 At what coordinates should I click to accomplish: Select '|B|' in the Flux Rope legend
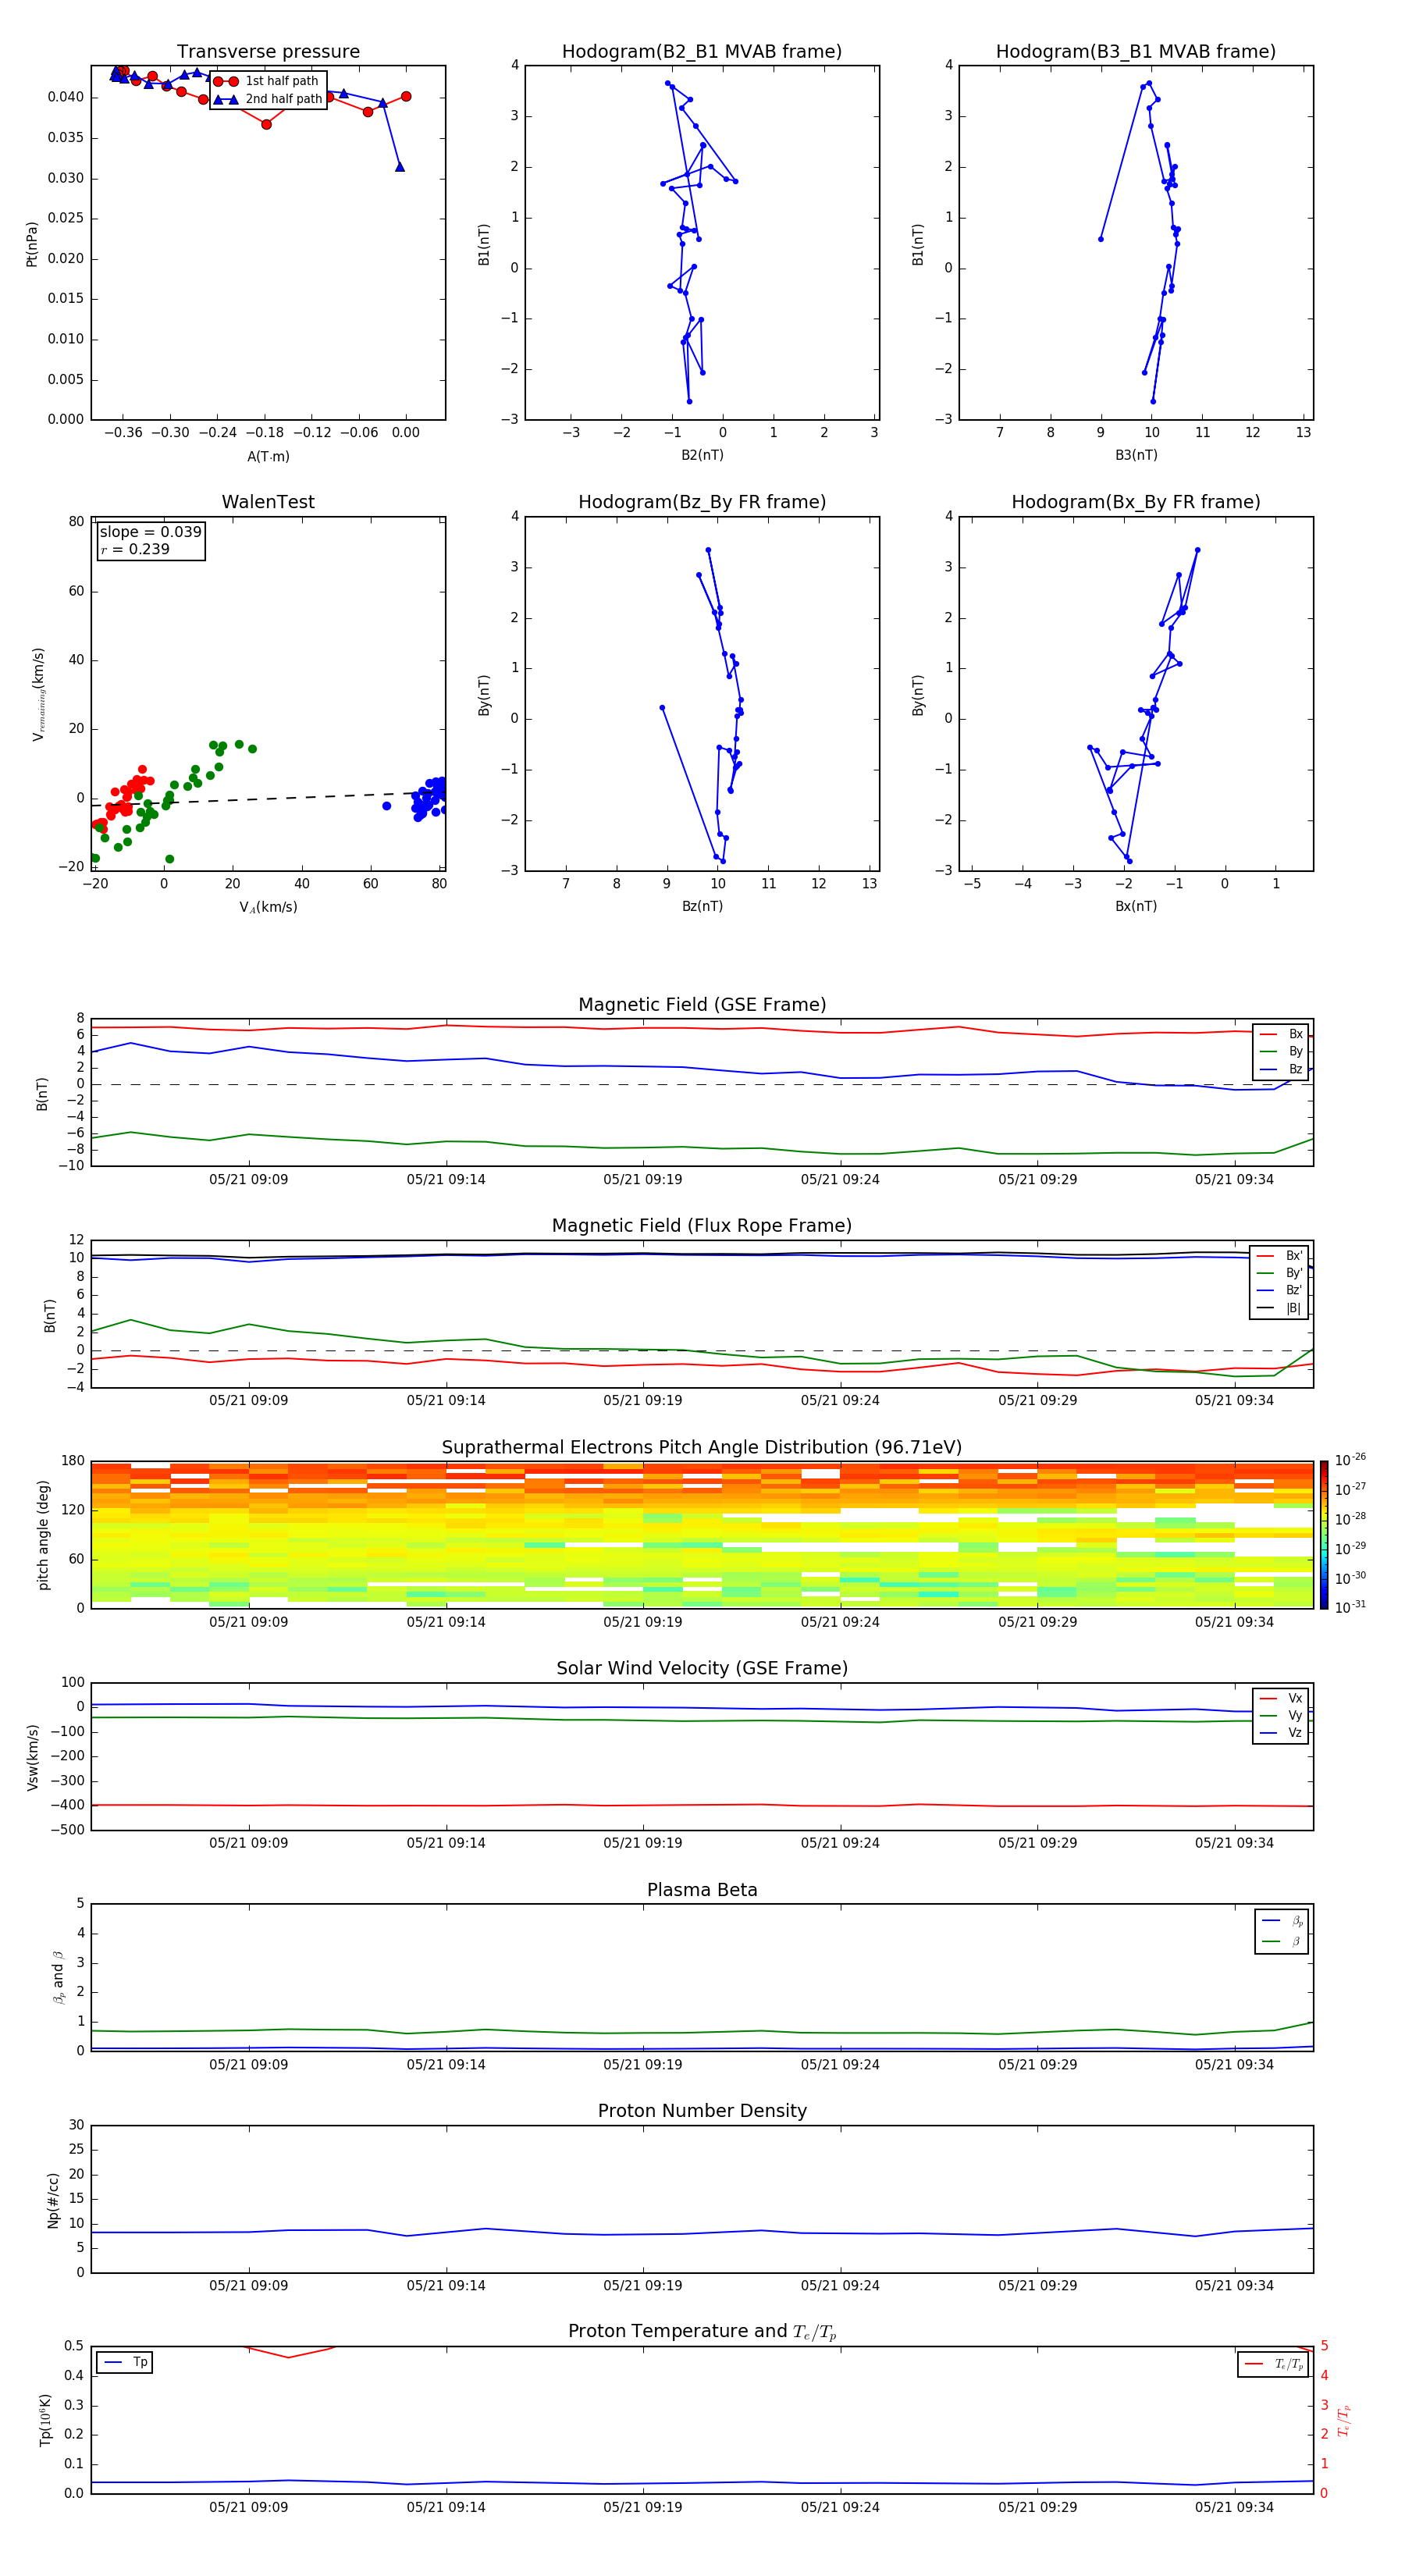coord(1281,1308)
